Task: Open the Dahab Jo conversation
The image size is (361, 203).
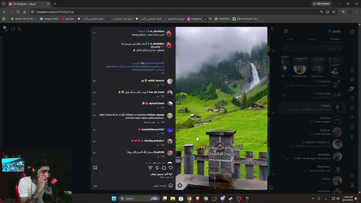Action: point(312,132)
